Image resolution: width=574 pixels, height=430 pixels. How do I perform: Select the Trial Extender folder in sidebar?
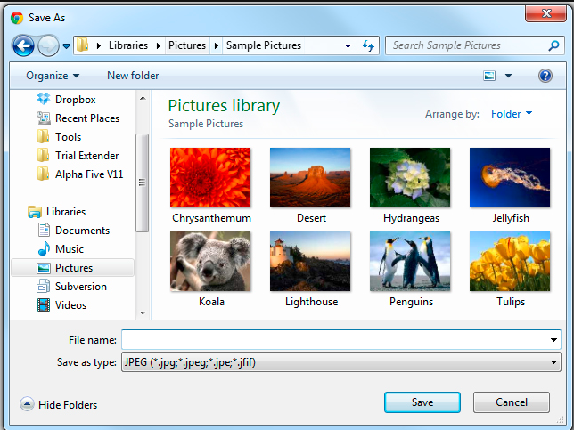pyautogui.click(x=78, y=156)
